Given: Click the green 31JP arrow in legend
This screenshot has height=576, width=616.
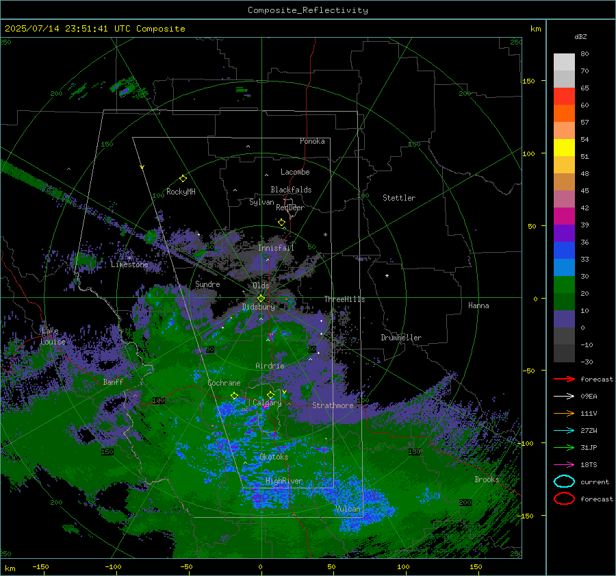Looking at the screenshot, I should (564, 447).
